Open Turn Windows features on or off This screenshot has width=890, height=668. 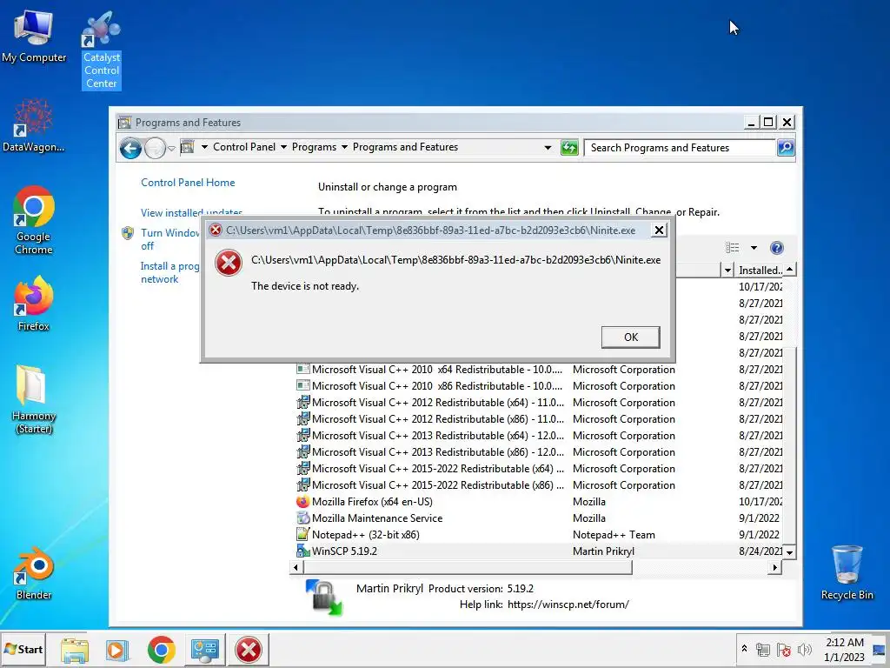tap(169, 239)
